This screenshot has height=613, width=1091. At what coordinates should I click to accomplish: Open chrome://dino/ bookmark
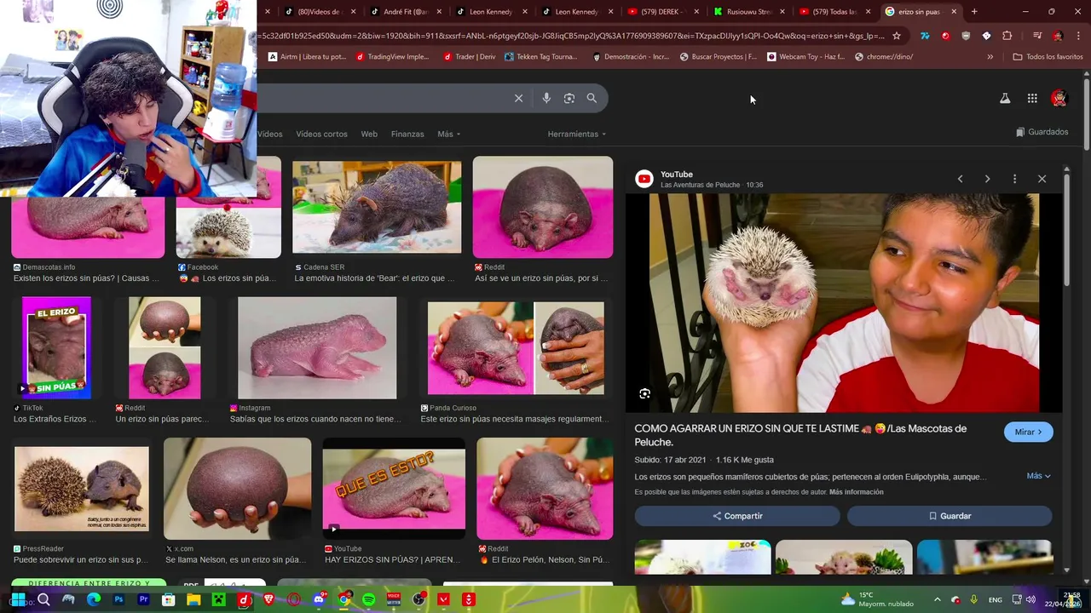click(x=884, y=57)
